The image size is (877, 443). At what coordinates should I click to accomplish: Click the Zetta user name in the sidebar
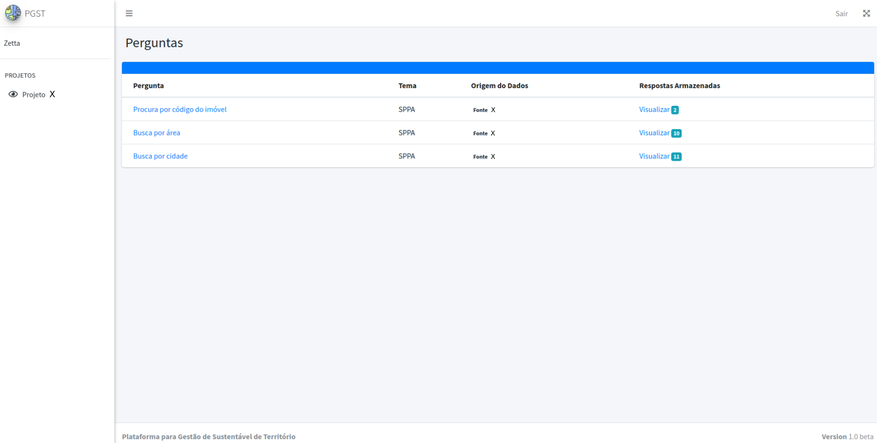[12, 43]
